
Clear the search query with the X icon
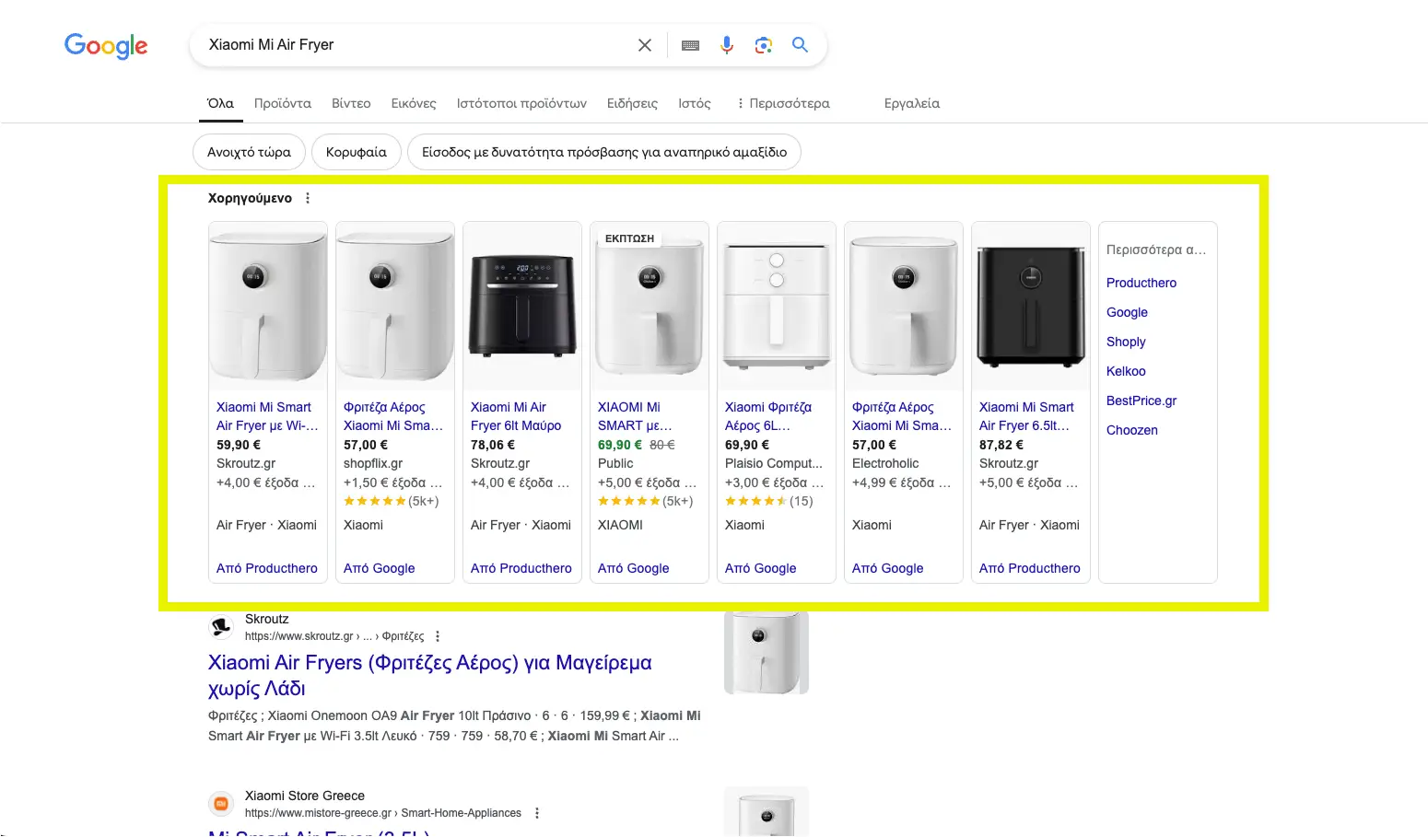(645, 45)
